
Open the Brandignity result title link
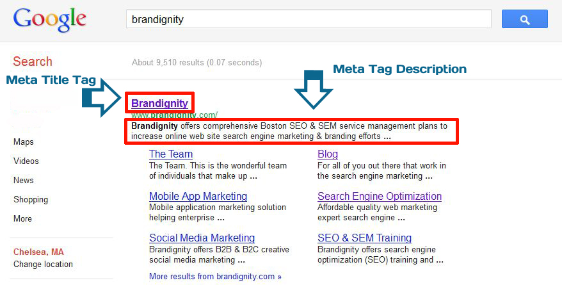coord(159,103)
